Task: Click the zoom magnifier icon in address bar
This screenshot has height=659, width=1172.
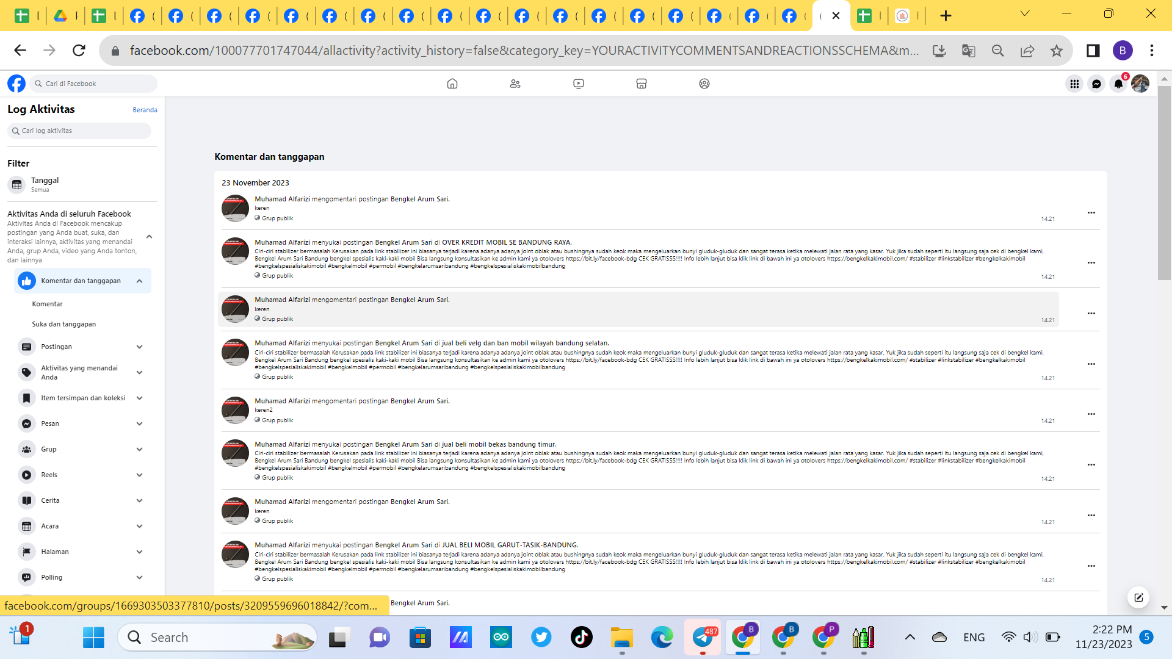Action: (998, 51)
